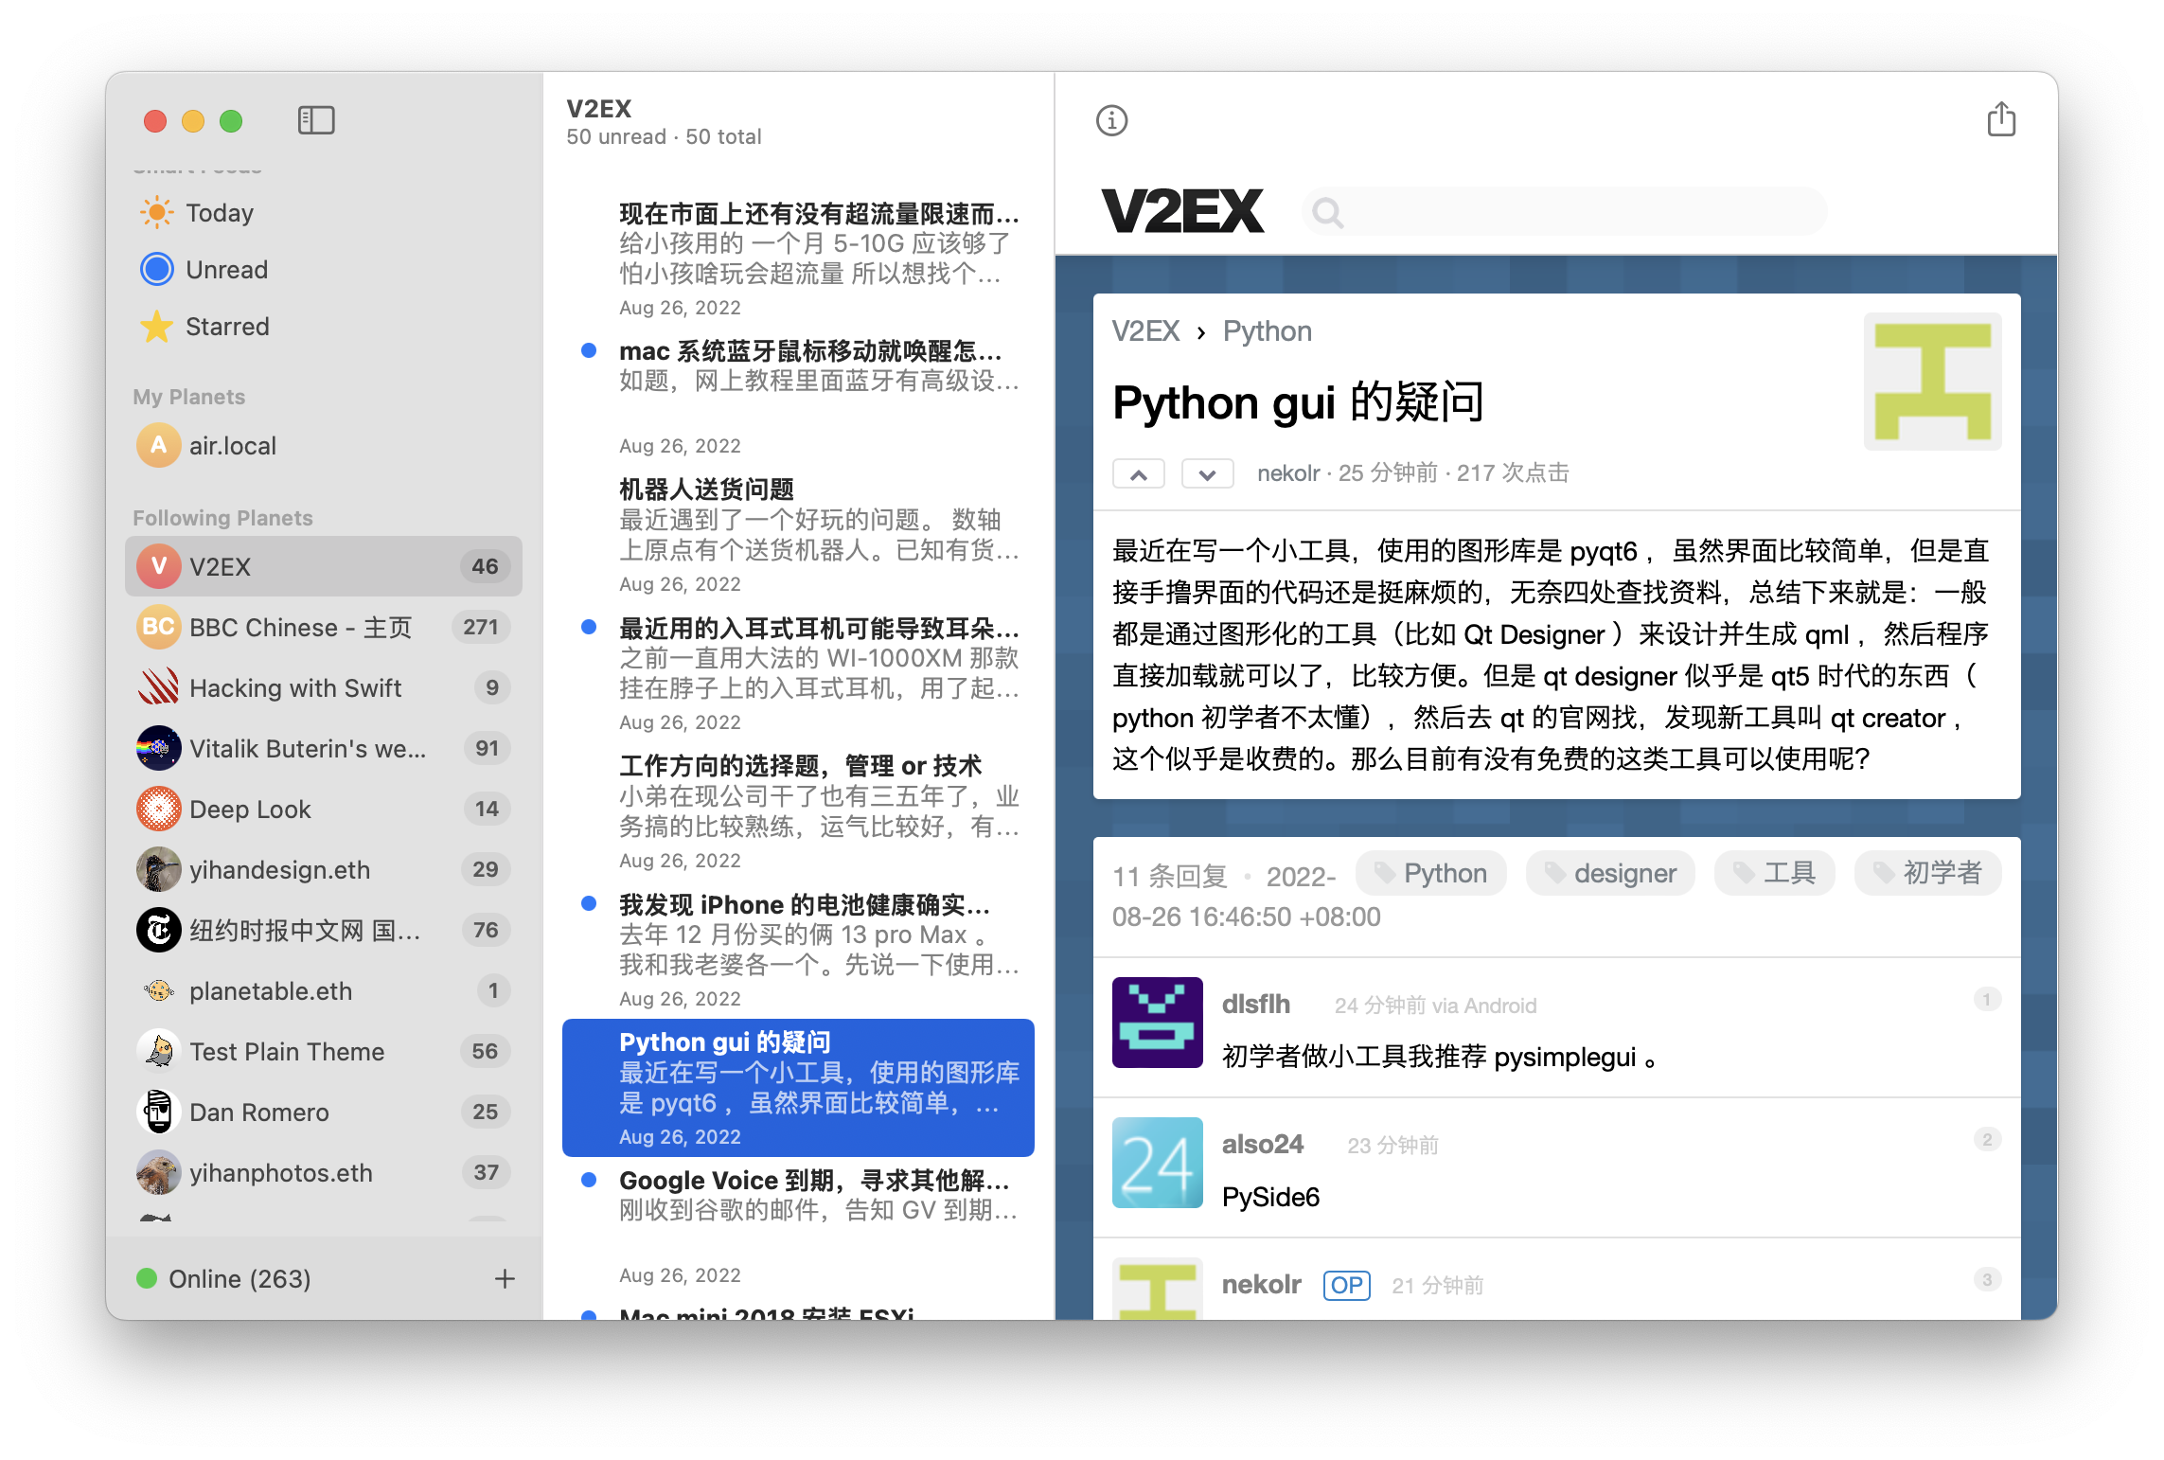Click the Online status indicator
The image size is (2164, 1460).
click(x=224, y=1278)
